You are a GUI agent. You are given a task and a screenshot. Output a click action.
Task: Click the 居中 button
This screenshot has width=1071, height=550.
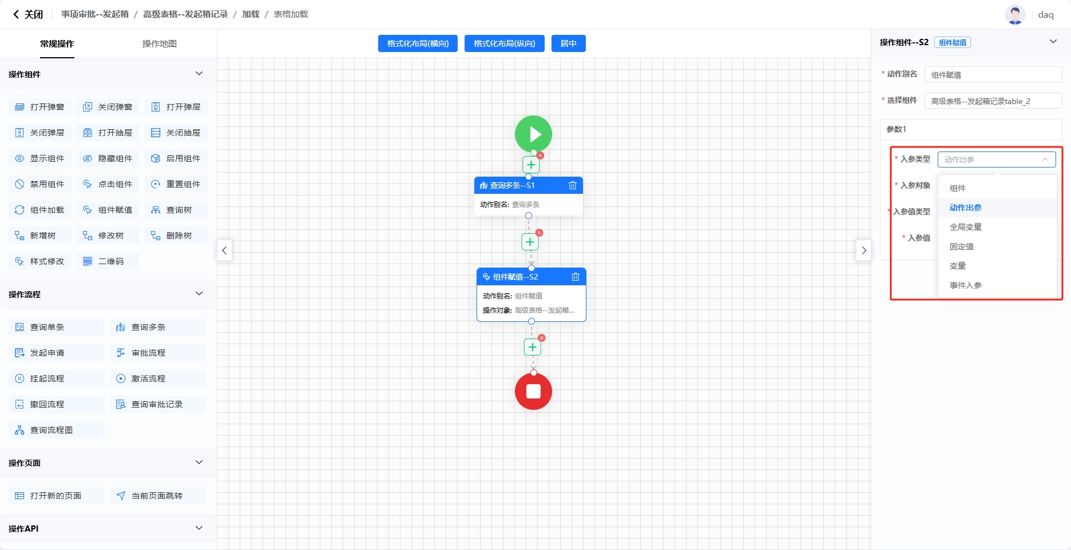(568, 43)
